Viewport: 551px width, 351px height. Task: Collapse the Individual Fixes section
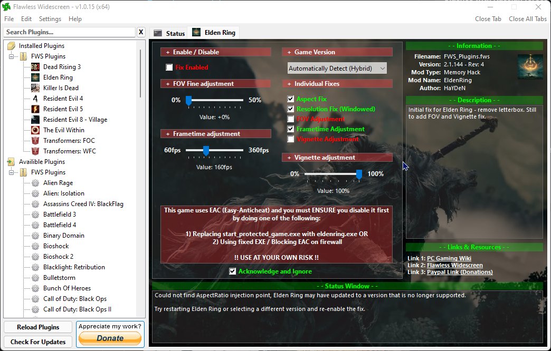(x=337, y=84)
